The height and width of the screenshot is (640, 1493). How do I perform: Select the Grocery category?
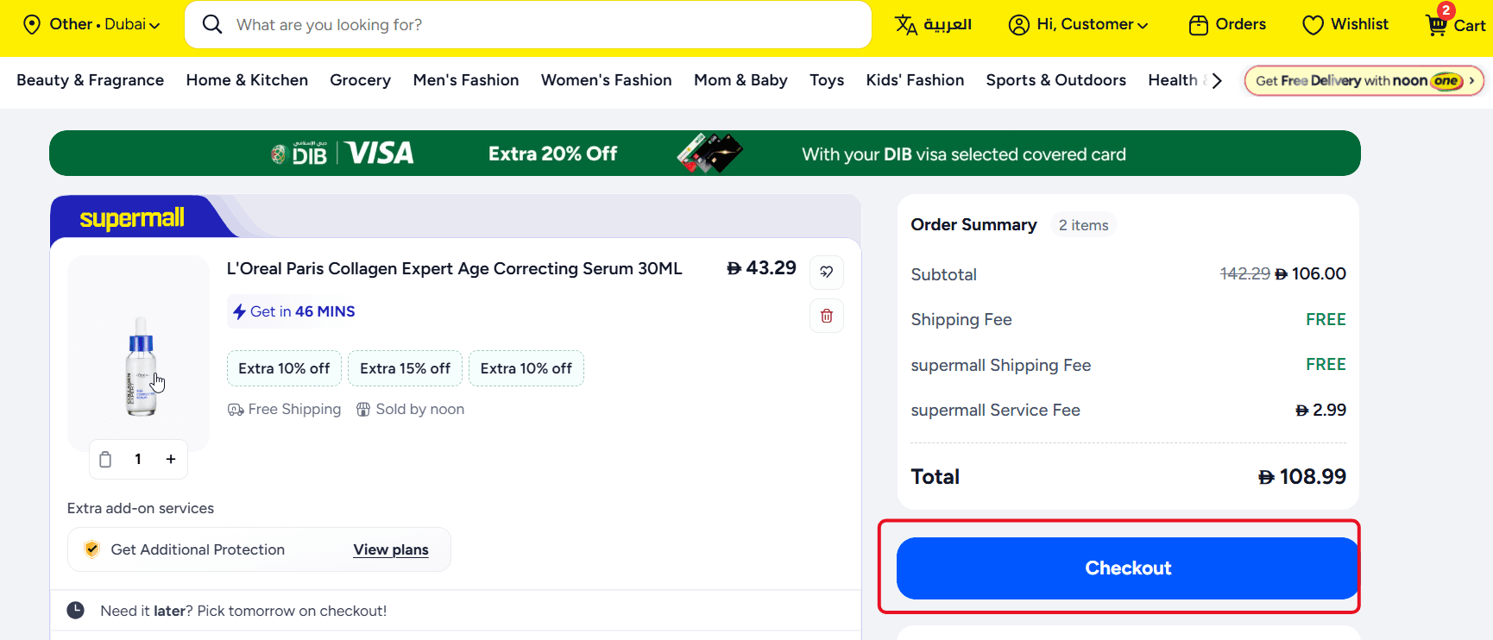(x=360, y=80)
